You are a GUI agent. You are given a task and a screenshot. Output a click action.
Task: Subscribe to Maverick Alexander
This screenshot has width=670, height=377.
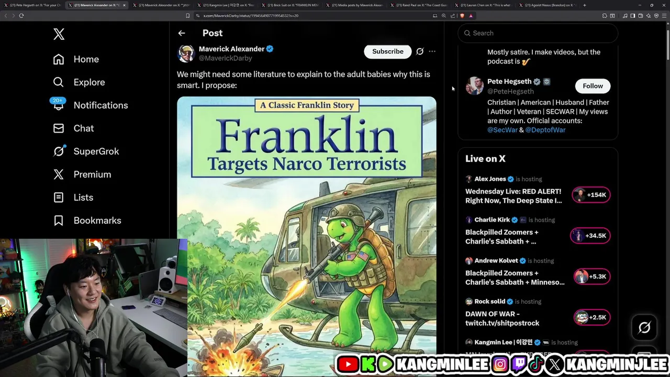tap(388, 51)
